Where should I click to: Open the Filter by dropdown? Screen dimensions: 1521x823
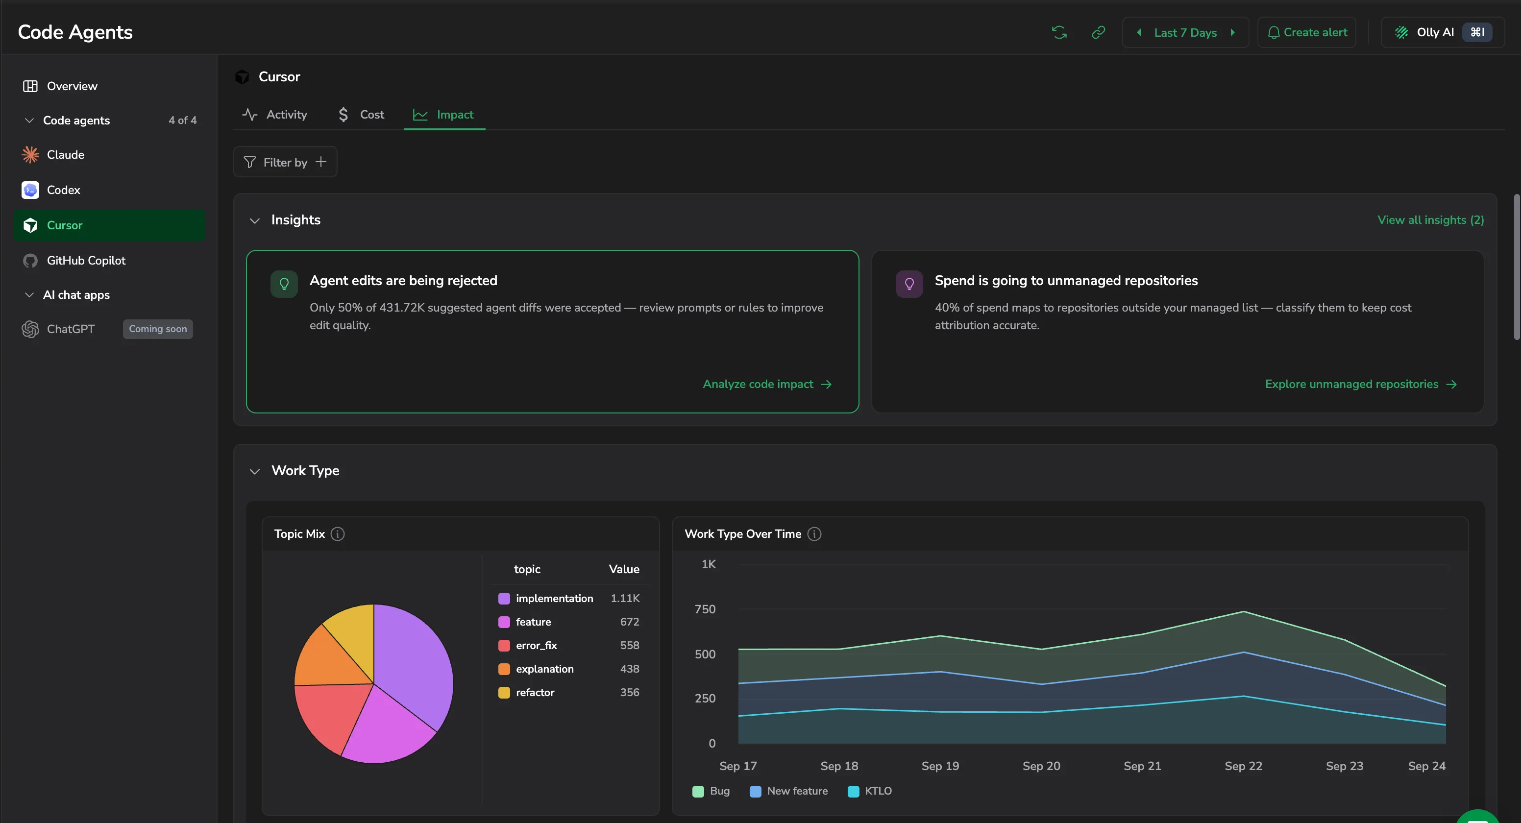285,162
